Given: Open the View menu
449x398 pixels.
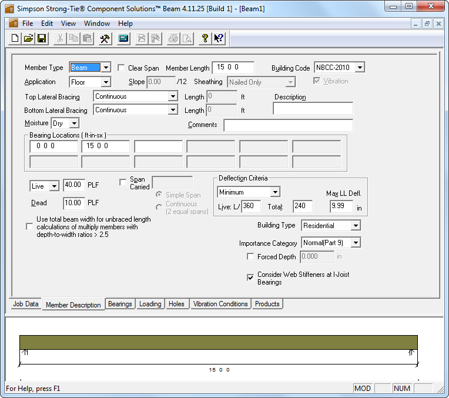Looking at the screenshot, I should [68, 24].
